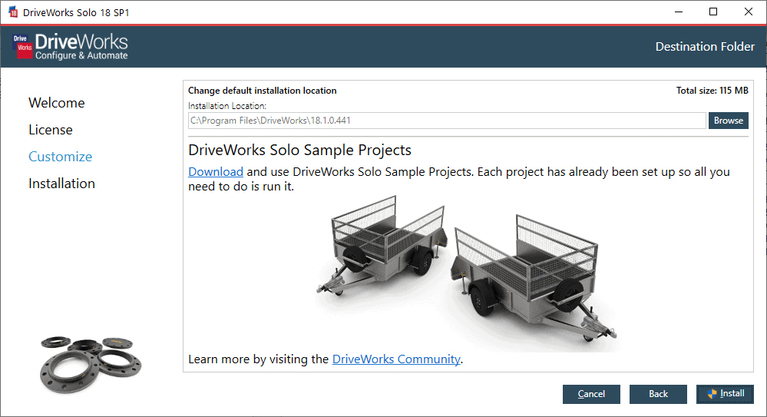The width and height of the screenshot is (767, 417).
Task: Click the Browse button for installation location
Action: [x=728, y=121]
